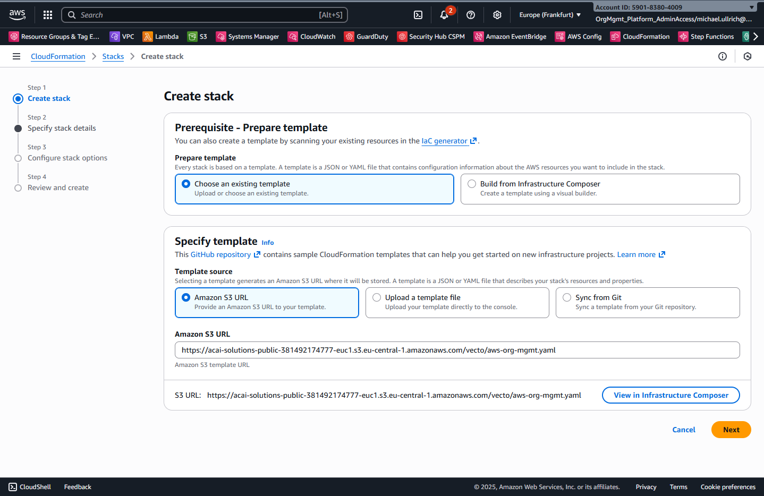
Task: Click the chevron to show more favorites
Action: click(x=755, y=36)
